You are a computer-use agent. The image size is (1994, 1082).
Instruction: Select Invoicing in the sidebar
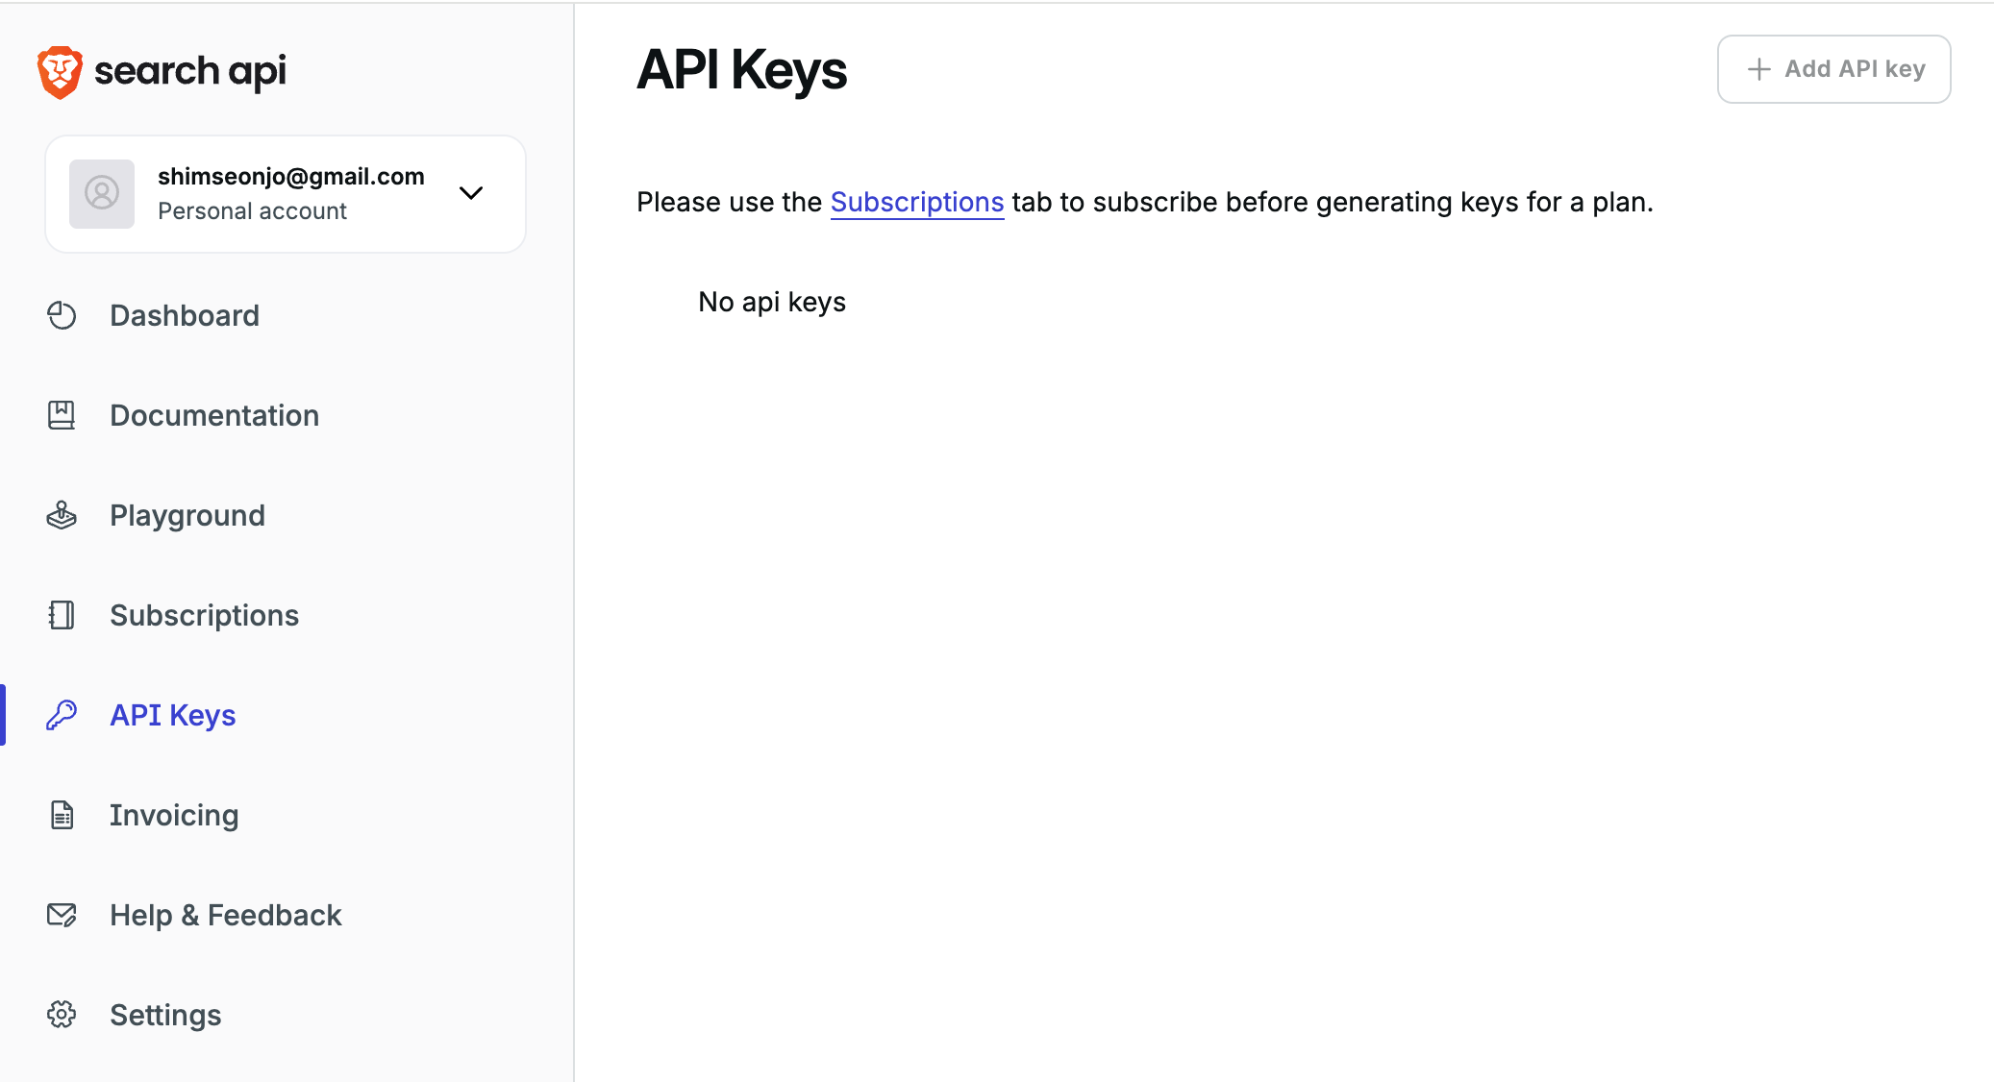(174, 815)
